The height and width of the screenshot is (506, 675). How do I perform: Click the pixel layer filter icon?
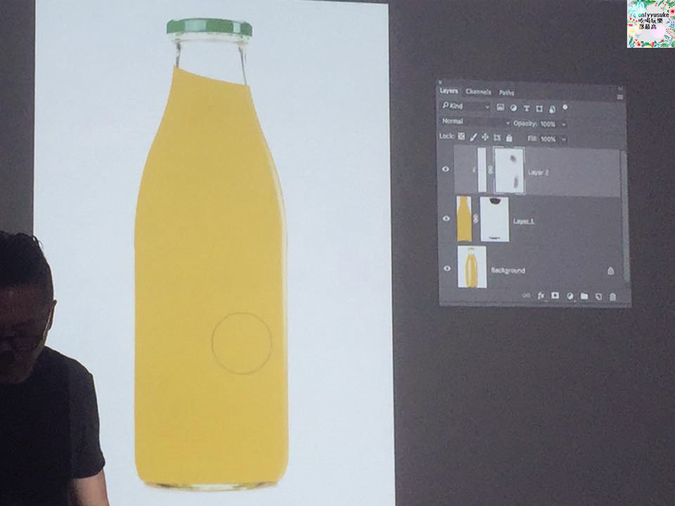point(500,108)
